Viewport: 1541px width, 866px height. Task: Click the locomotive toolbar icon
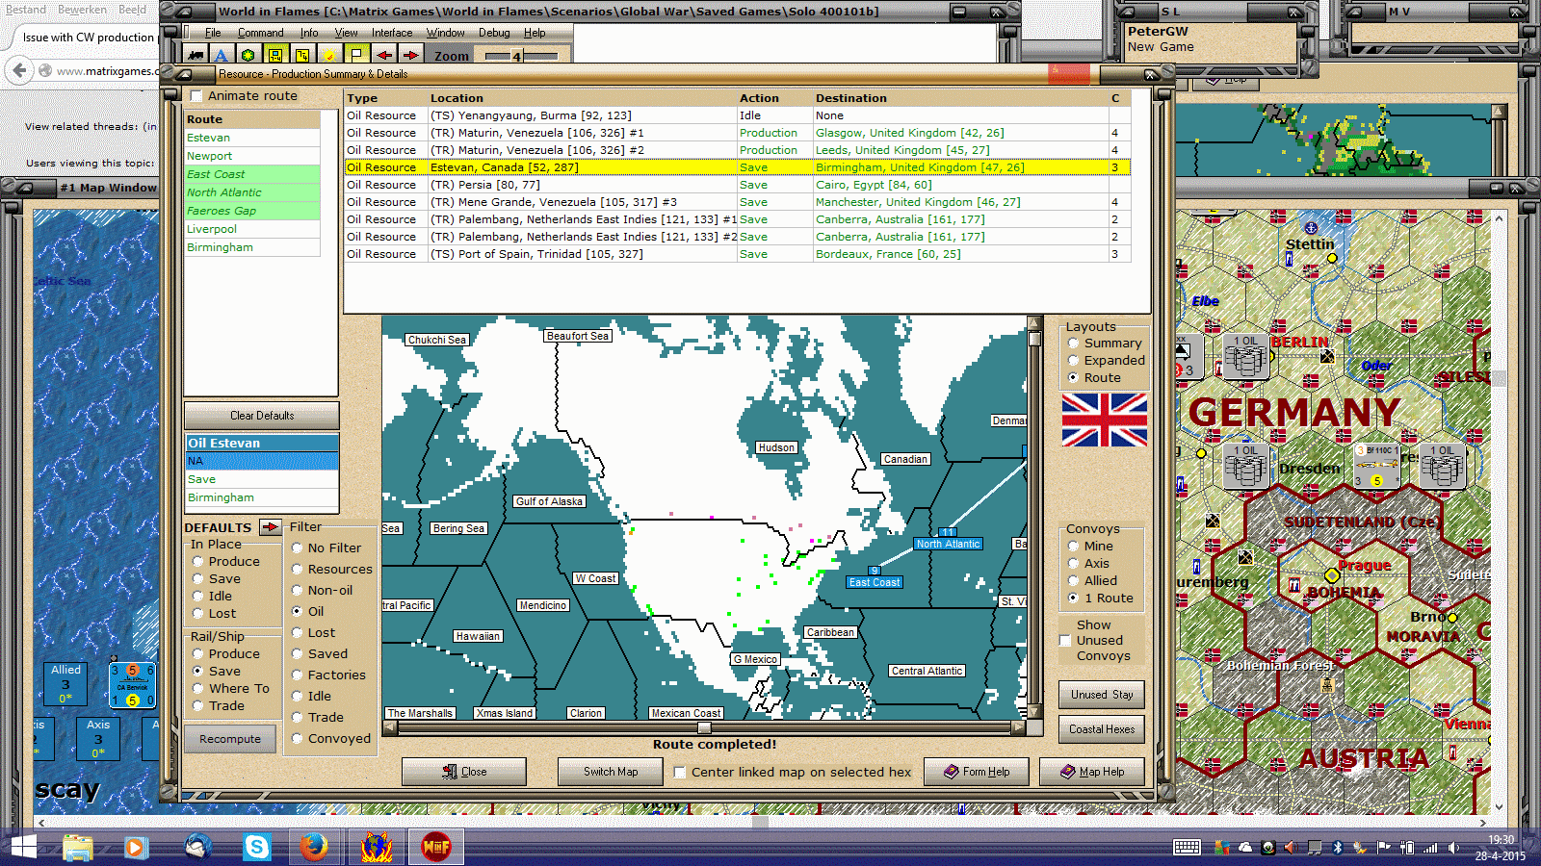click(x=196, y=55)
